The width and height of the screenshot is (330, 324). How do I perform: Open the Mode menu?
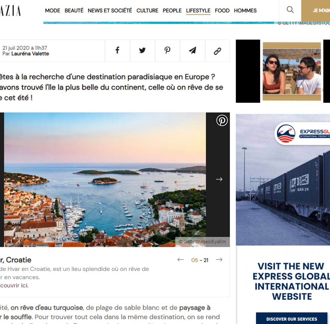(x=52, y=10)
